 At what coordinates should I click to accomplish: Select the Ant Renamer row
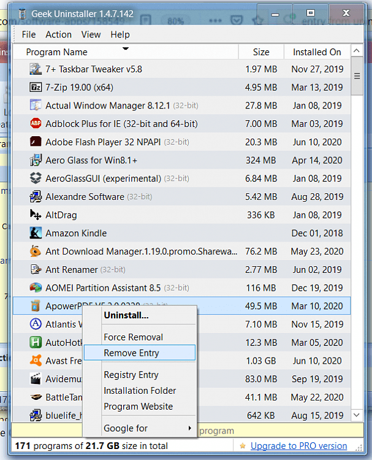pos(182,269)
